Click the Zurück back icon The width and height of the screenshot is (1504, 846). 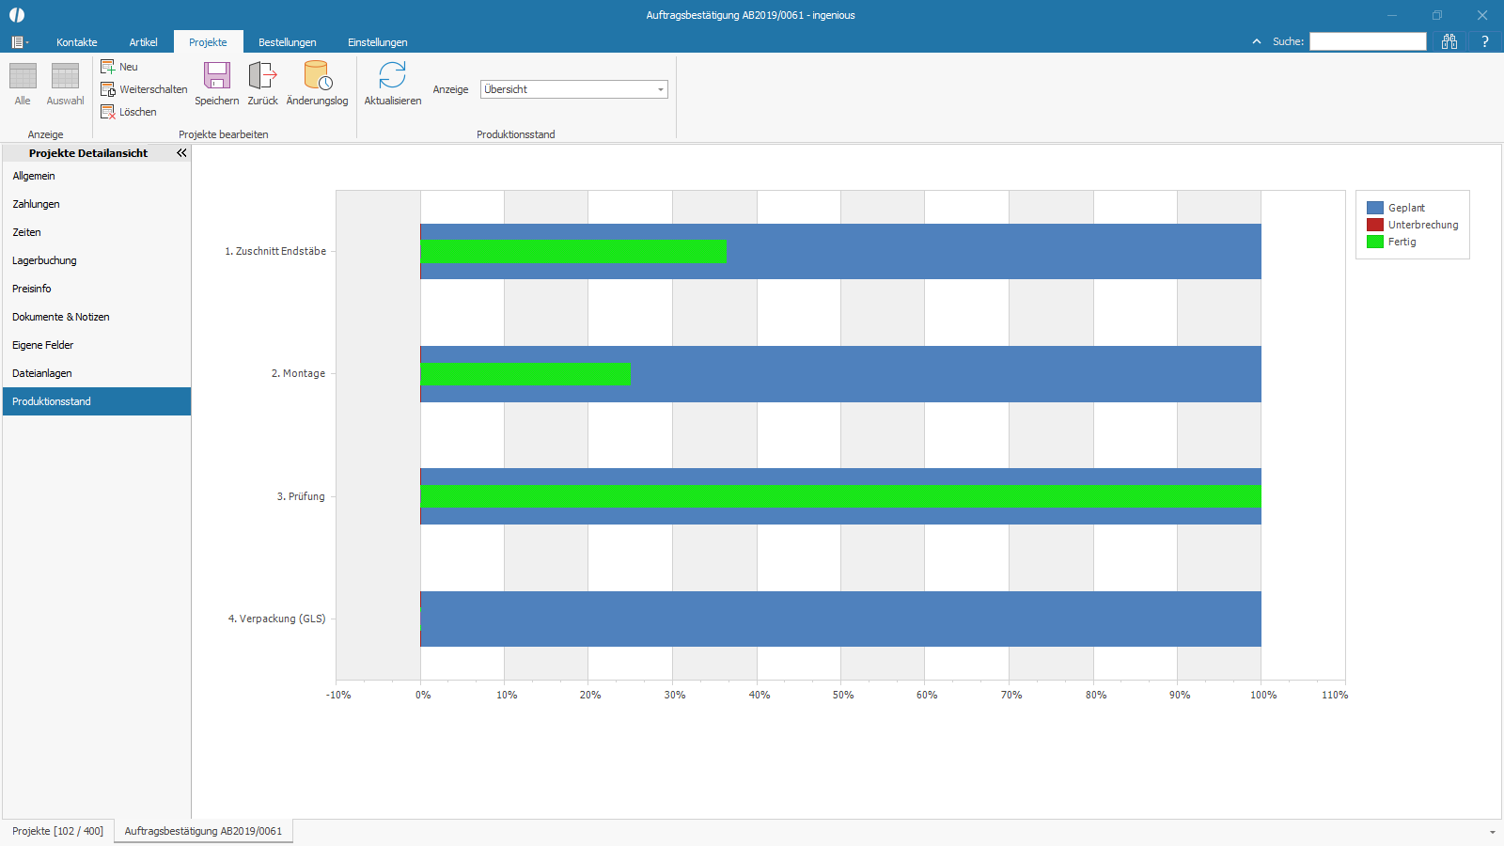coord(262,76)
